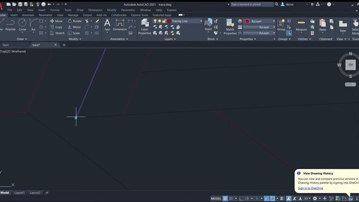The height and width of the screenshot is (202, 359).
Task: Select the Dimension tool
Action: point(119,25)
